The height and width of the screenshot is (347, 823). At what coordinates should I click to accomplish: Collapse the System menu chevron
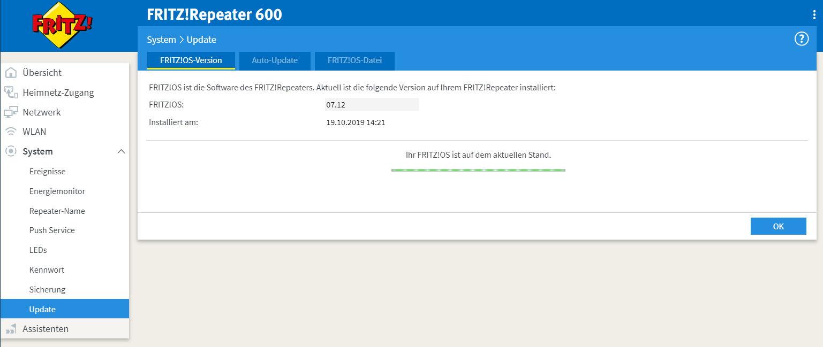(121, 151)
